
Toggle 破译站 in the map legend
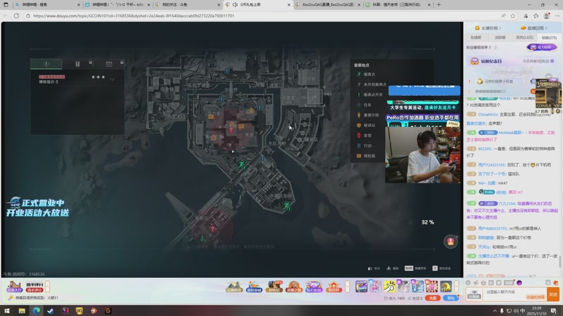click(x=366, y=126)
